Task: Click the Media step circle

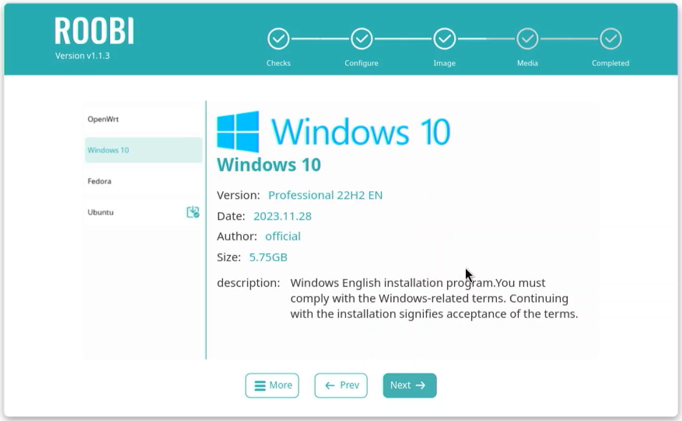Action: 527,39
